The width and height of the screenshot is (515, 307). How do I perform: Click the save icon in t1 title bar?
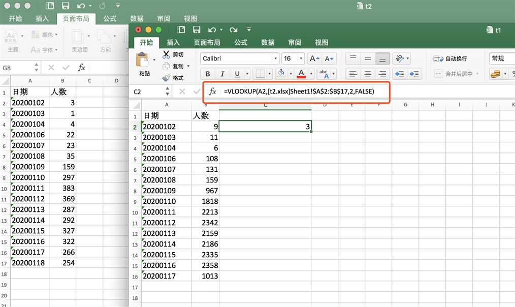[197, 29]
